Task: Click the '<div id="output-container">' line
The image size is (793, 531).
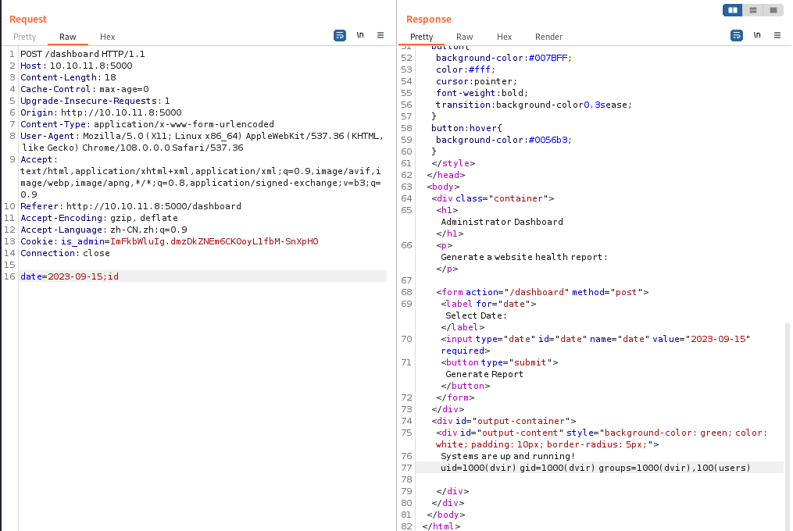Action: tap(504, 421)
